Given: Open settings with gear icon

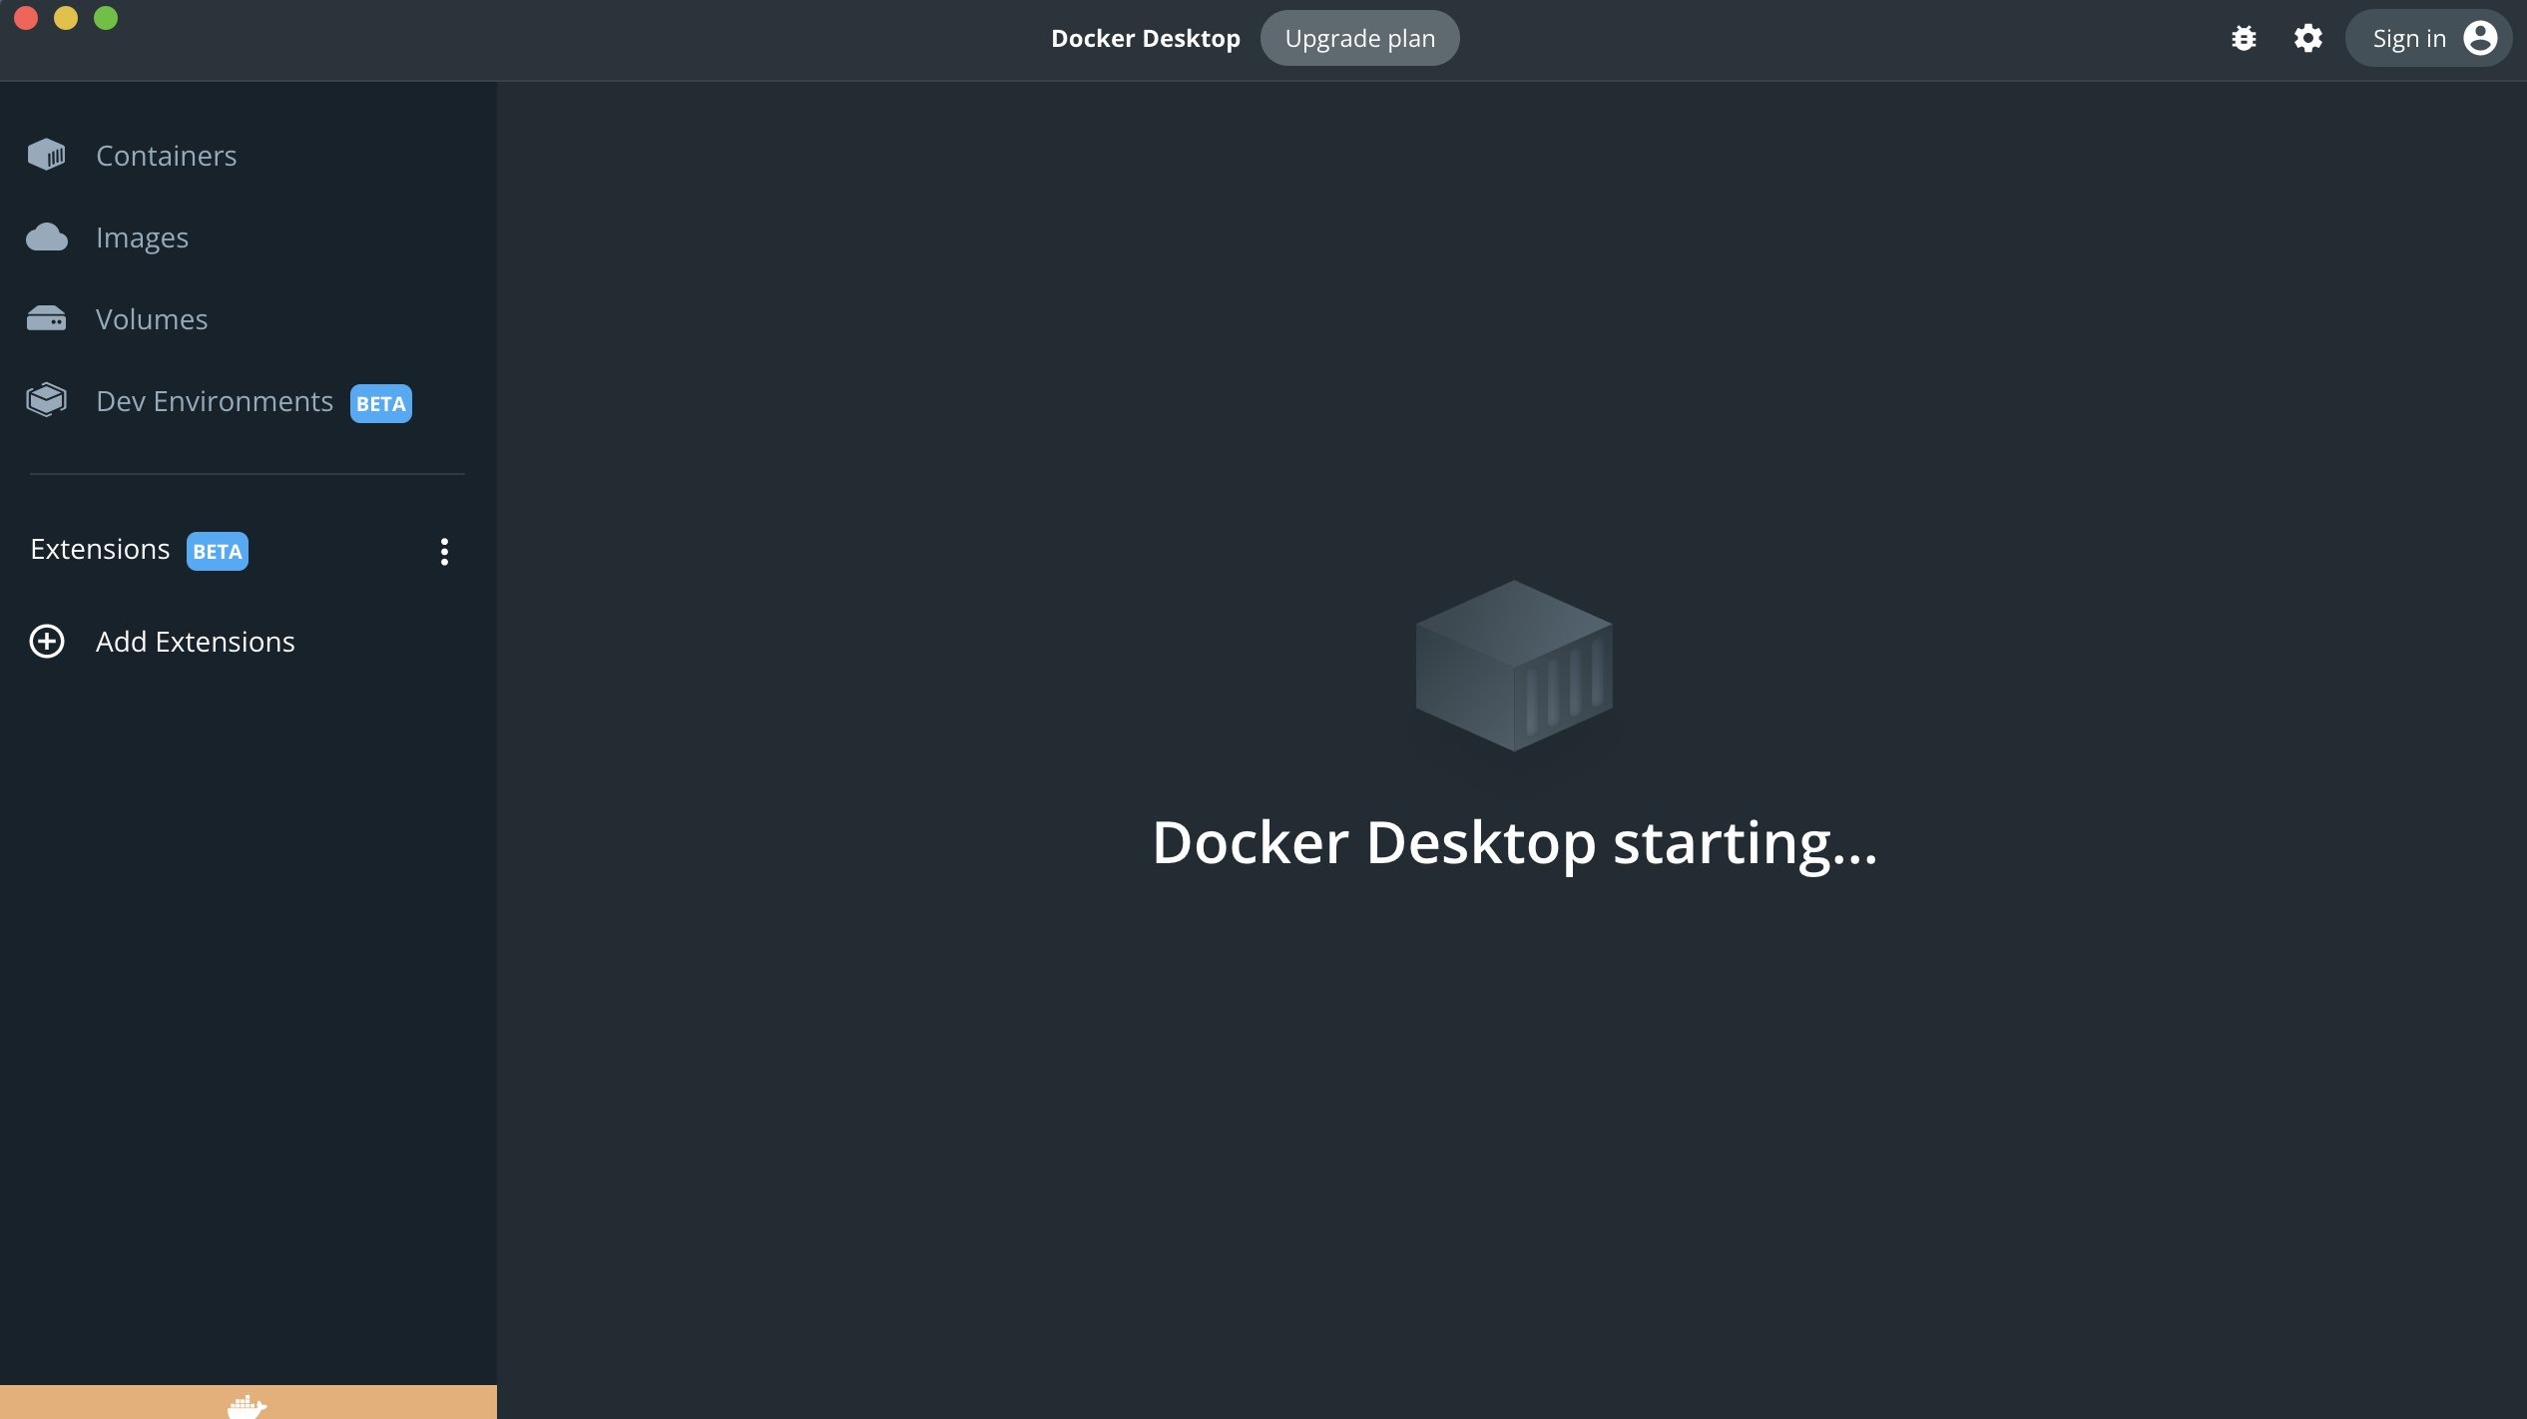Looking at the screenshot, I should pos(2307,39).
